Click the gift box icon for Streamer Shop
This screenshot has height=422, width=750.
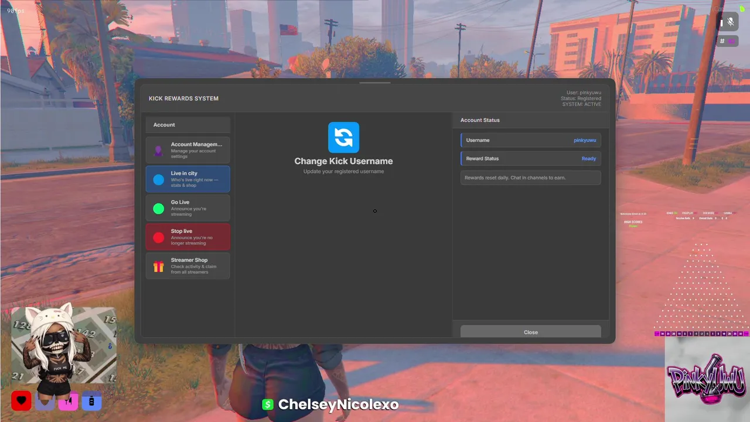pos(158,267)
